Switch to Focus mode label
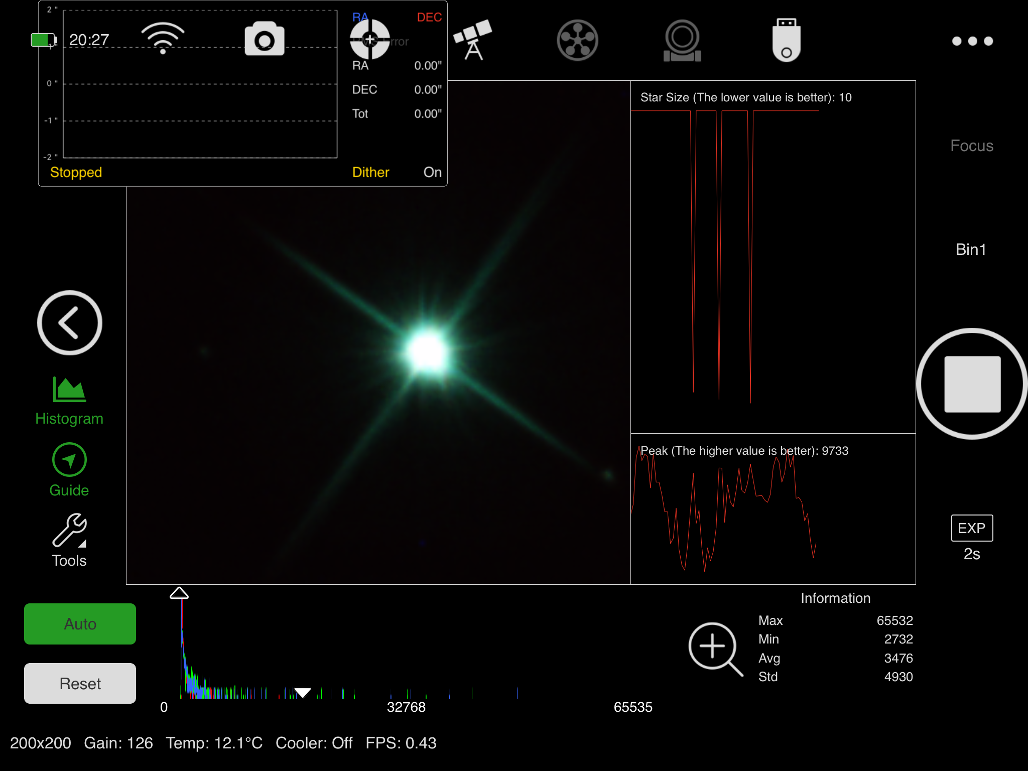This screenshot has height=771, width=1028. click(971, 146)
